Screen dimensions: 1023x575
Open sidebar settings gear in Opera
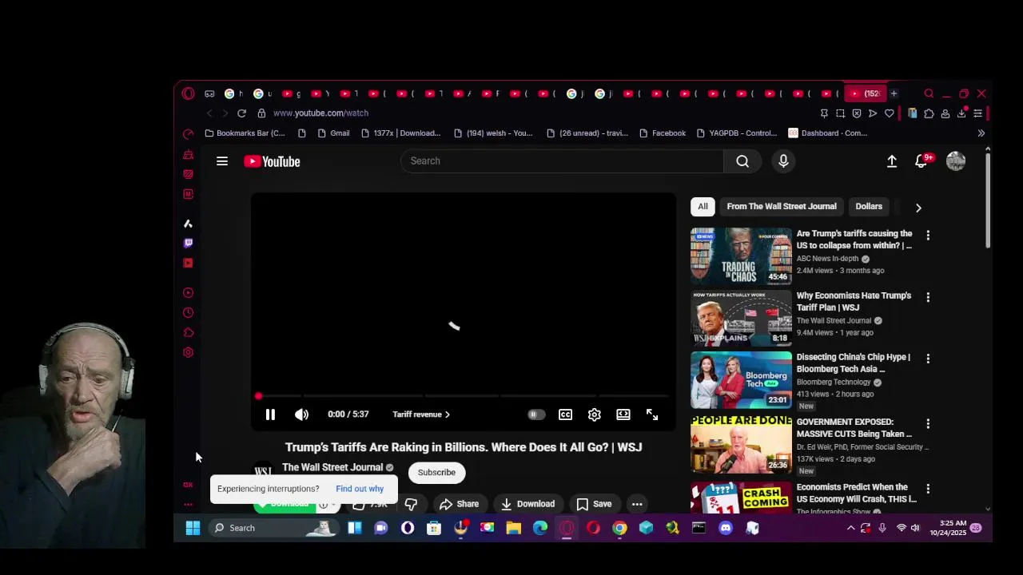(x=188, y=352)
